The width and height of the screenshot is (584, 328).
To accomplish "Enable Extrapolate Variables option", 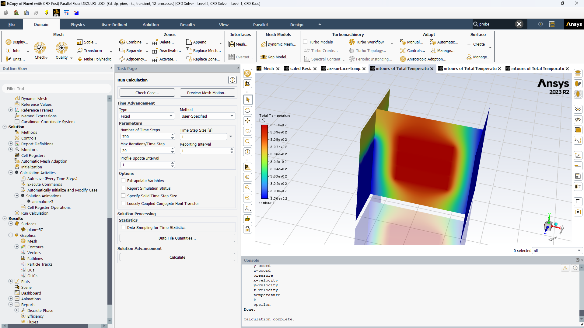I will pos(123,181).
